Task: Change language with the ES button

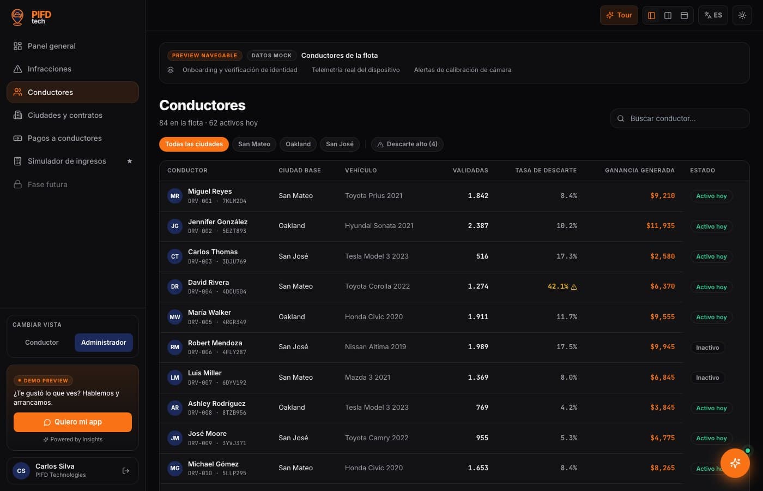Action: 713,15
